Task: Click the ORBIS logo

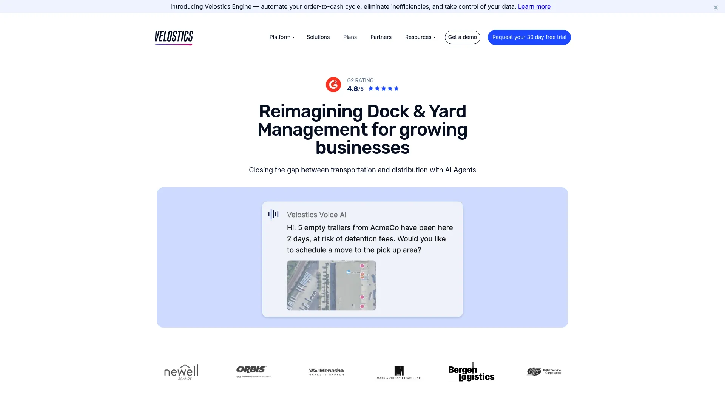Action: 253,371
